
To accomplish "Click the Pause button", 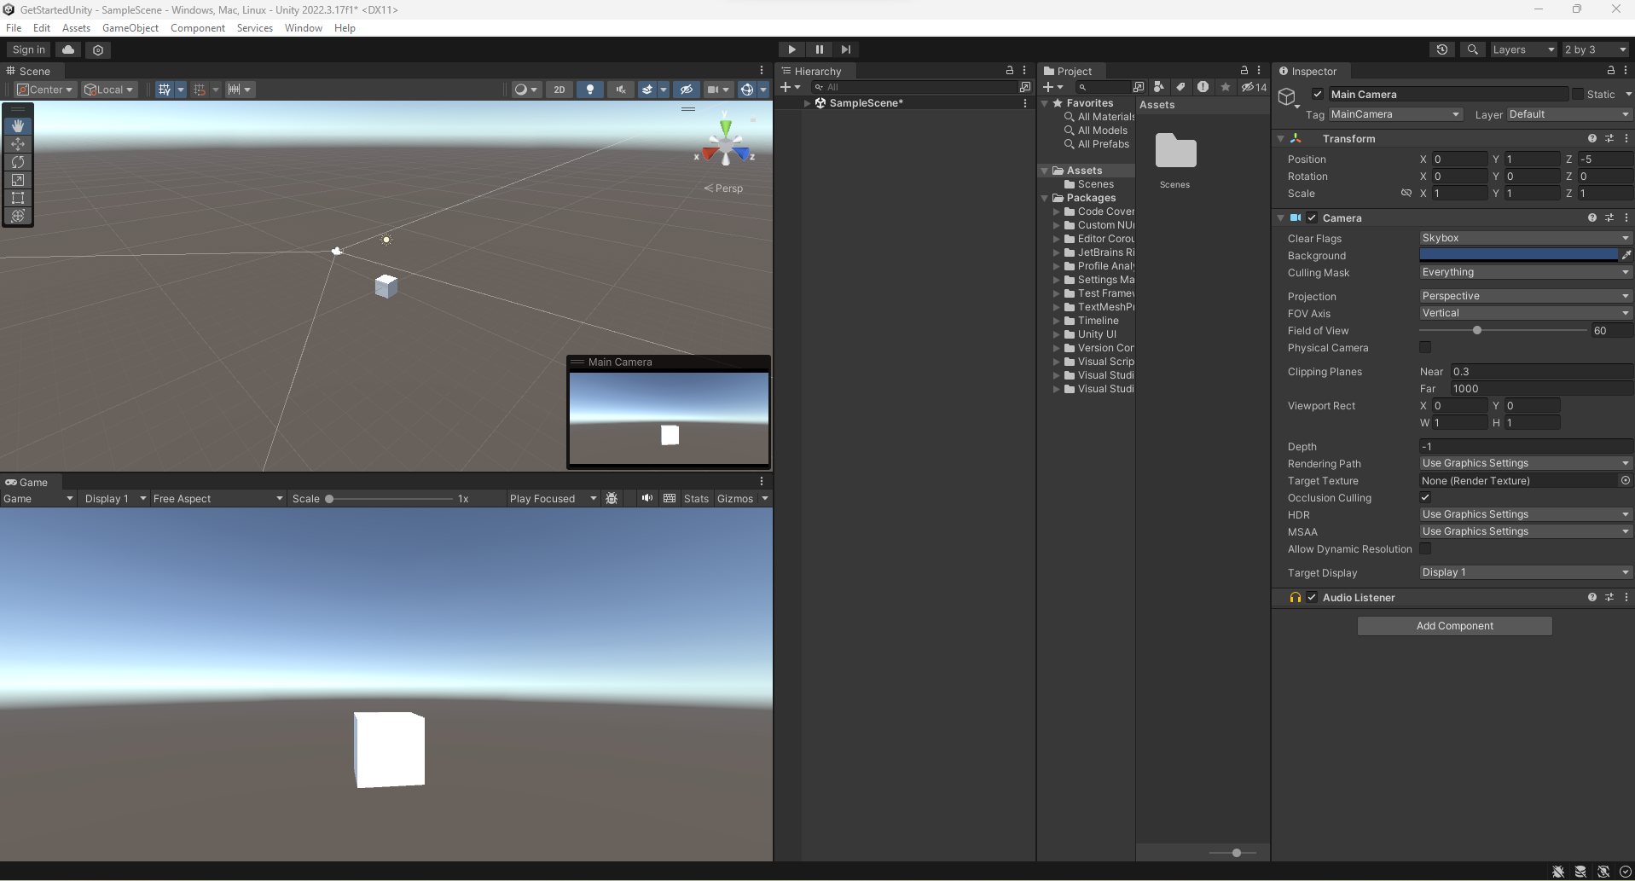I will (x=819, y=49).
